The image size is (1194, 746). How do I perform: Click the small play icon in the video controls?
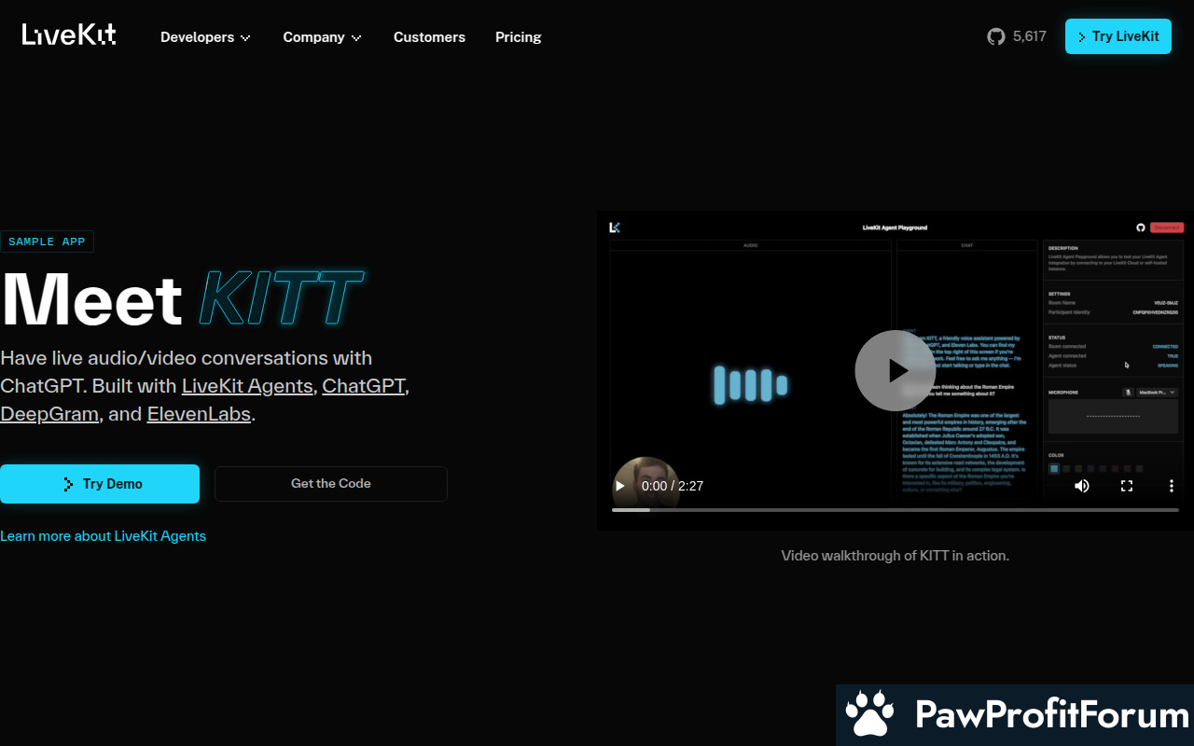[620, 486]
